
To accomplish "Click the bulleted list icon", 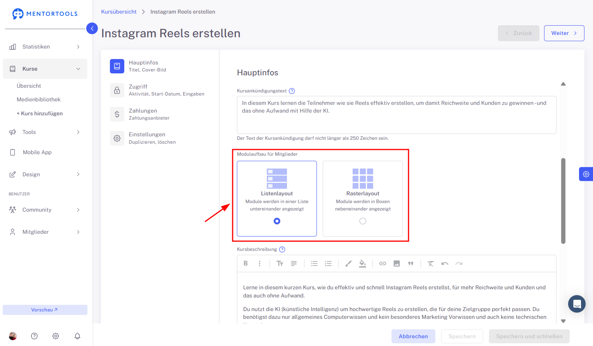I will tap(314, 263).
